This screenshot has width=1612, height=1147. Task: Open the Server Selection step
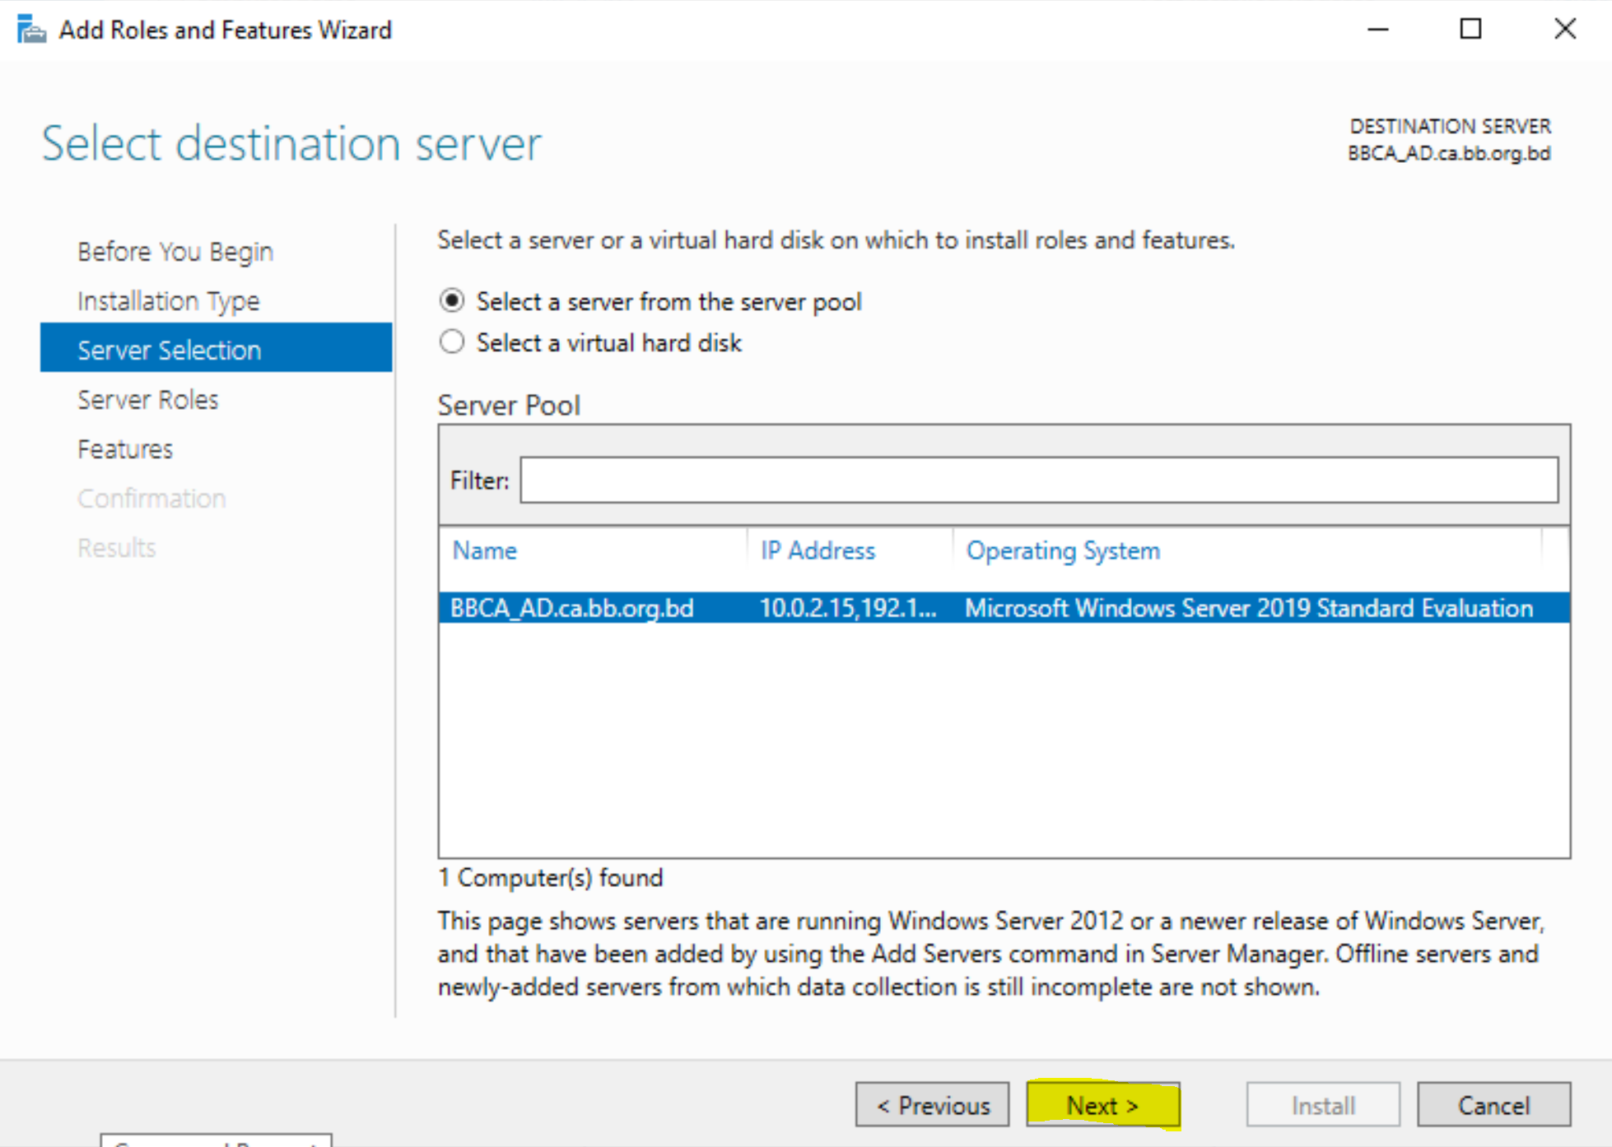tap(216, 347)
